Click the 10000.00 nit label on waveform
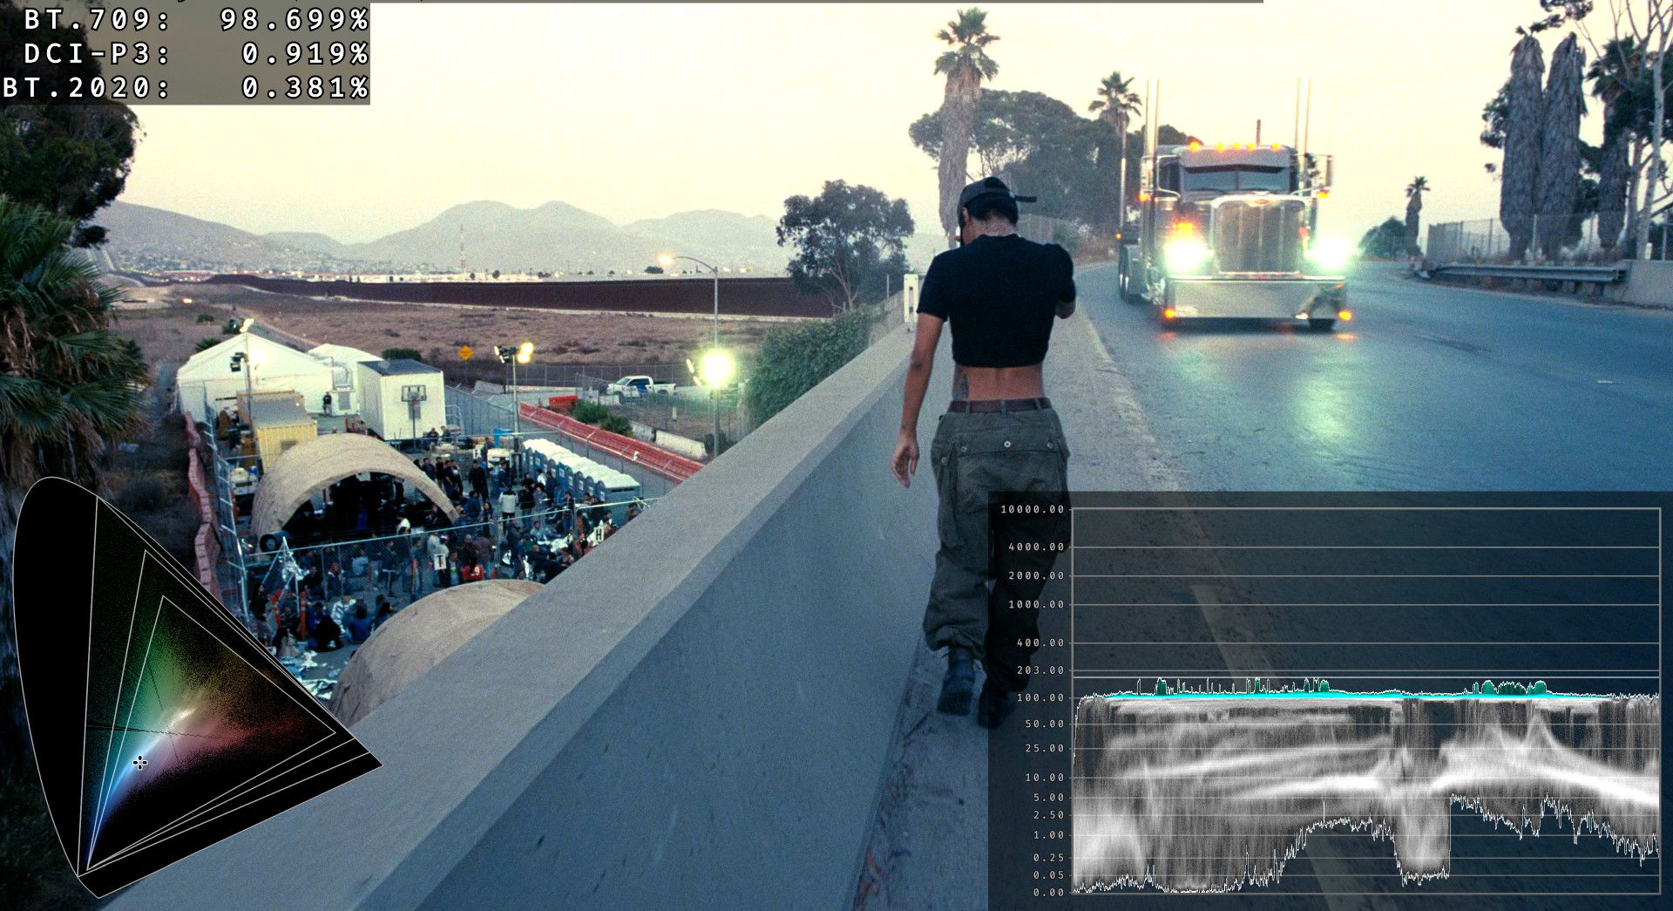The height and width of the screenshot is (911, 1673). tap(1032, 509)
